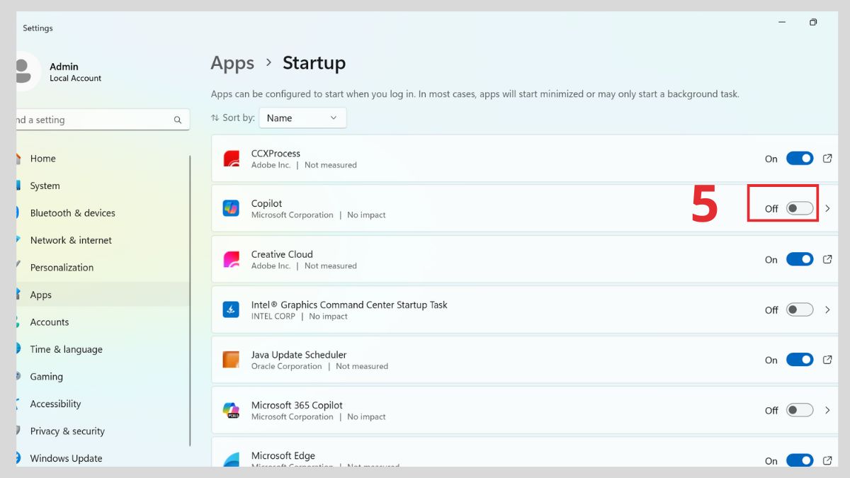This screenshot has height=478, width=850.
Task: Open Privacy & security settings
Action: point(67,431)
